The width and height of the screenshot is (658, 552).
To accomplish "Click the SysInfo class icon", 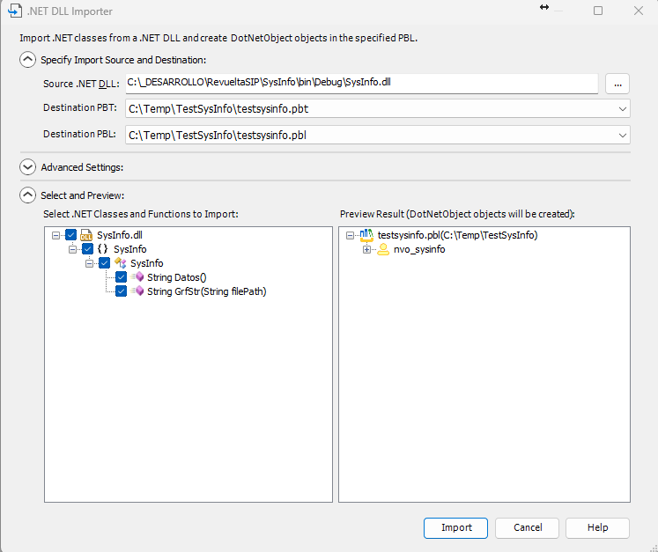I will (121, 263).
